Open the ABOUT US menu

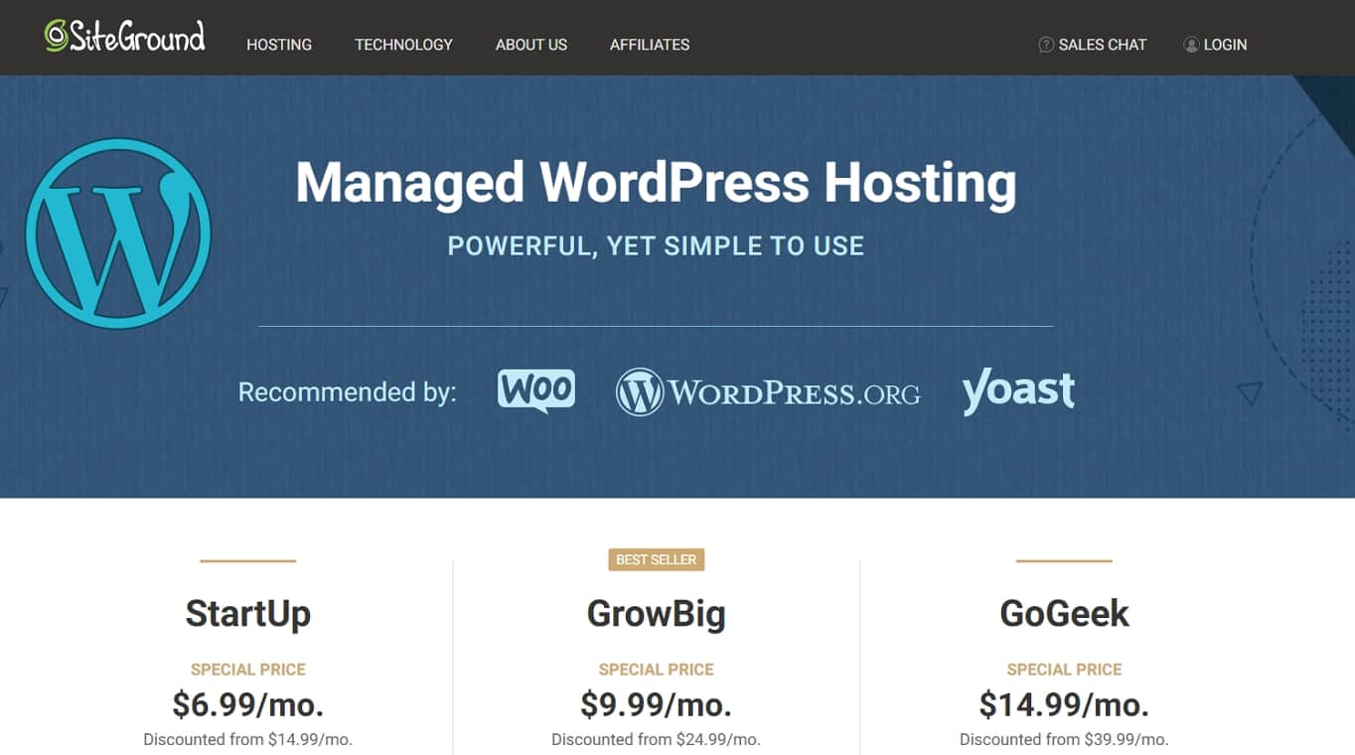click(531, 45)
